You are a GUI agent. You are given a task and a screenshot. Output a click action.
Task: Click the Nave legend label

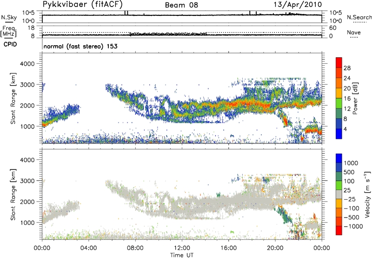[354, 32]
